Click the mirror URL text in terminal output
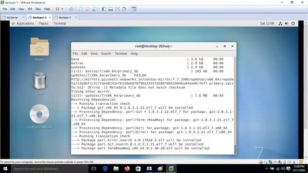This screenshot has height=173, width=308. point(152,83)
